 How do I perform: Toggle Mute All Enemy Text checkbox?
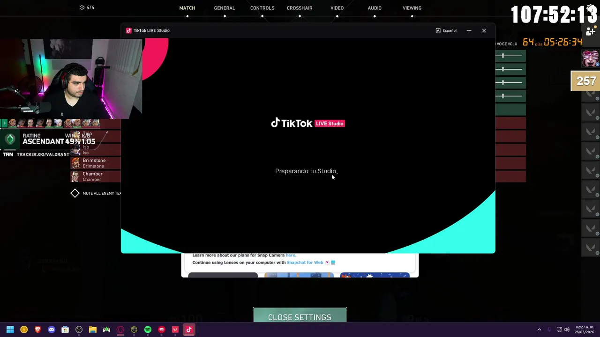click(x=75, y=193)
